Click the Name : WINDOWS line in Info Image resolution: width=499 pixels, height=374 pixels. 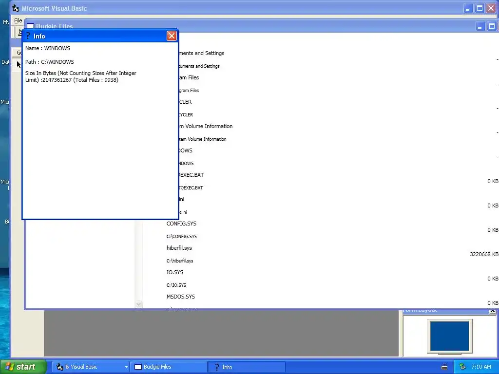[x=48, y=48]
